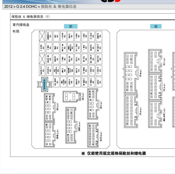
Task: Click the 25A P/OUTLET fuse
Action: pyautogui.click(x=49, y=70)
